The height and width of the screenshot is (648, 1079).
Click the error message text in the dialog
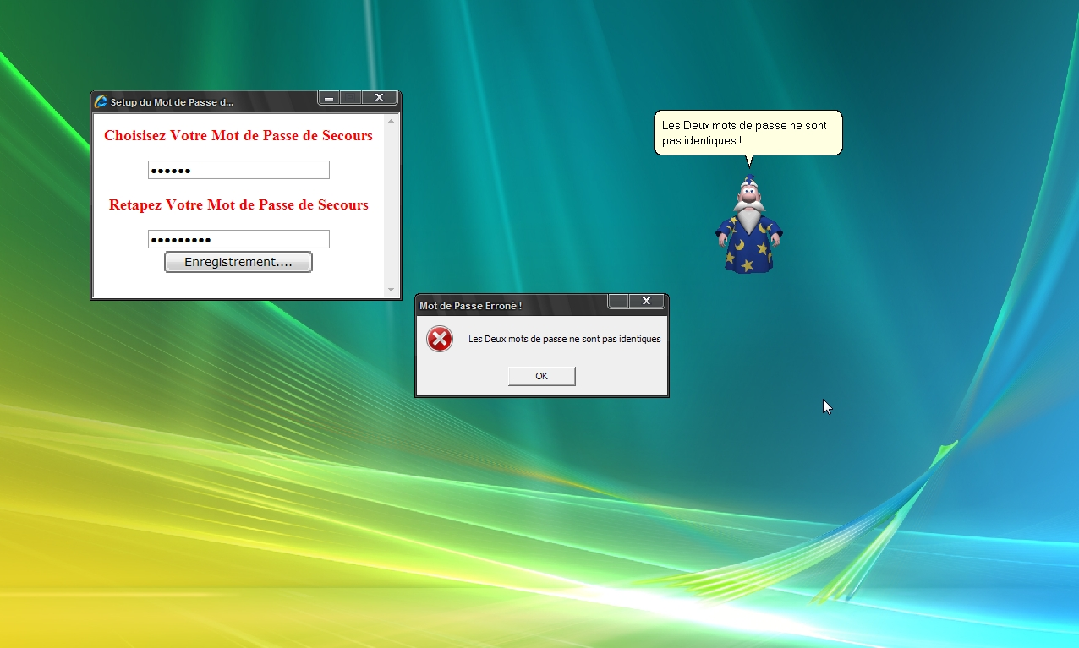(x=564, y=339)
